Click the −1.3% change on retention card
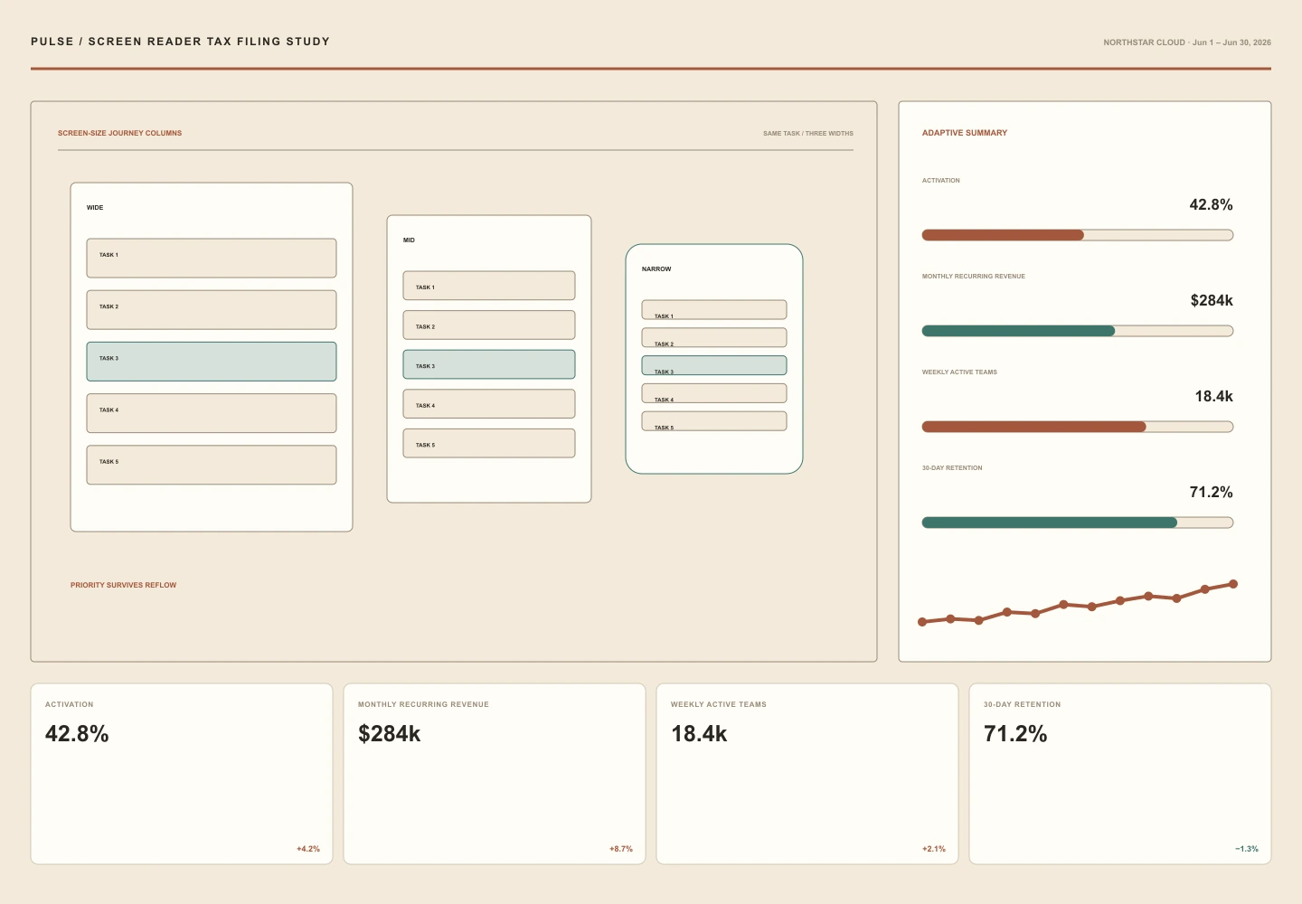 point(1247,849)
